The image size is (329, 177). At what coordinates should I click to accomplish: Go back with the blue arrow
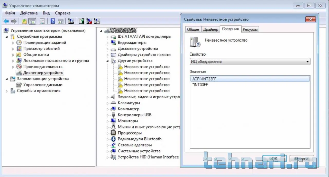click(6, 21)
